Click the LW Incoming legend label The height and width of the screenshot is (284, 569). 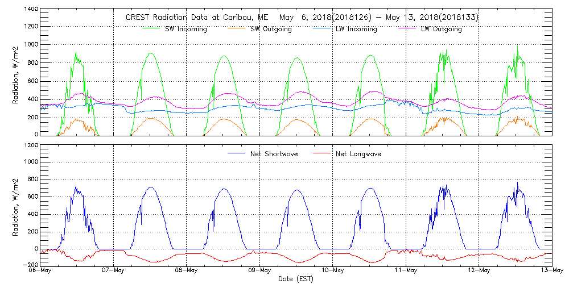(x=356, y=30)
